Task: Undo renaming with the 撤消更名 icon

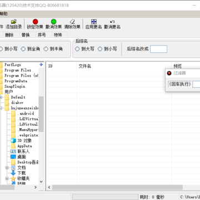Action: pyautogui.click(x=112, y=22)
